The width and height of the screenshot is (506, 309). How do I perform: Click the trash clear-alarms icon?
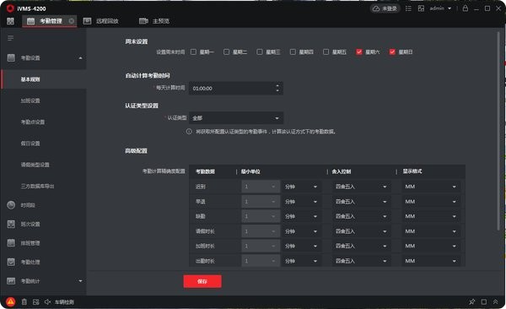pyautogui.click(x=24, y=301)
